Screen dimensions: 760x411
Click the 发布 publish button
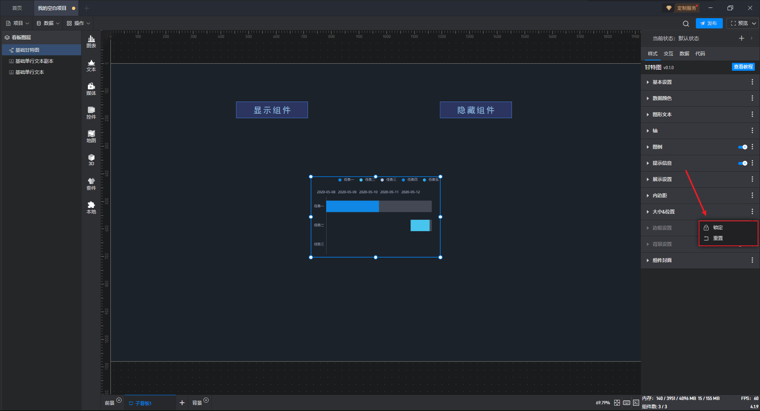(709, 23)
